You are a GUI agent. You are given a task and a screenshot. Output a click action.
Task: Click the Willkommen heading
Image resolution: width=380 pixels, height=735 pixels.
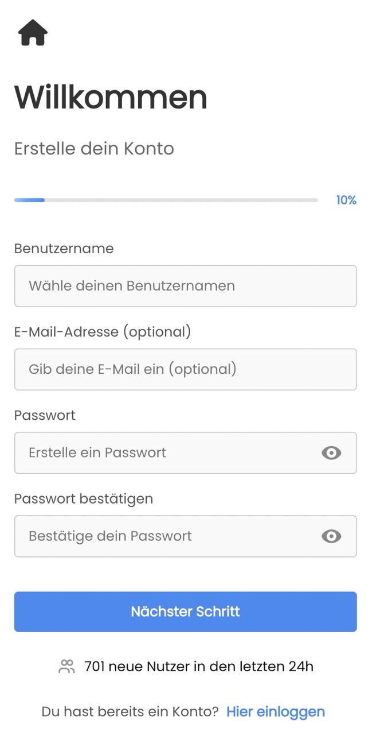click(111, 97)
